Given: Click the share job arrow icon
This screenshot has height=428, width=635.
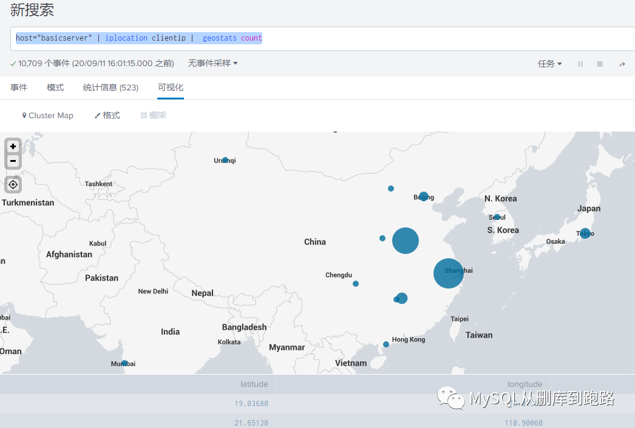Looking at the screenshot, I should point(622,64).
